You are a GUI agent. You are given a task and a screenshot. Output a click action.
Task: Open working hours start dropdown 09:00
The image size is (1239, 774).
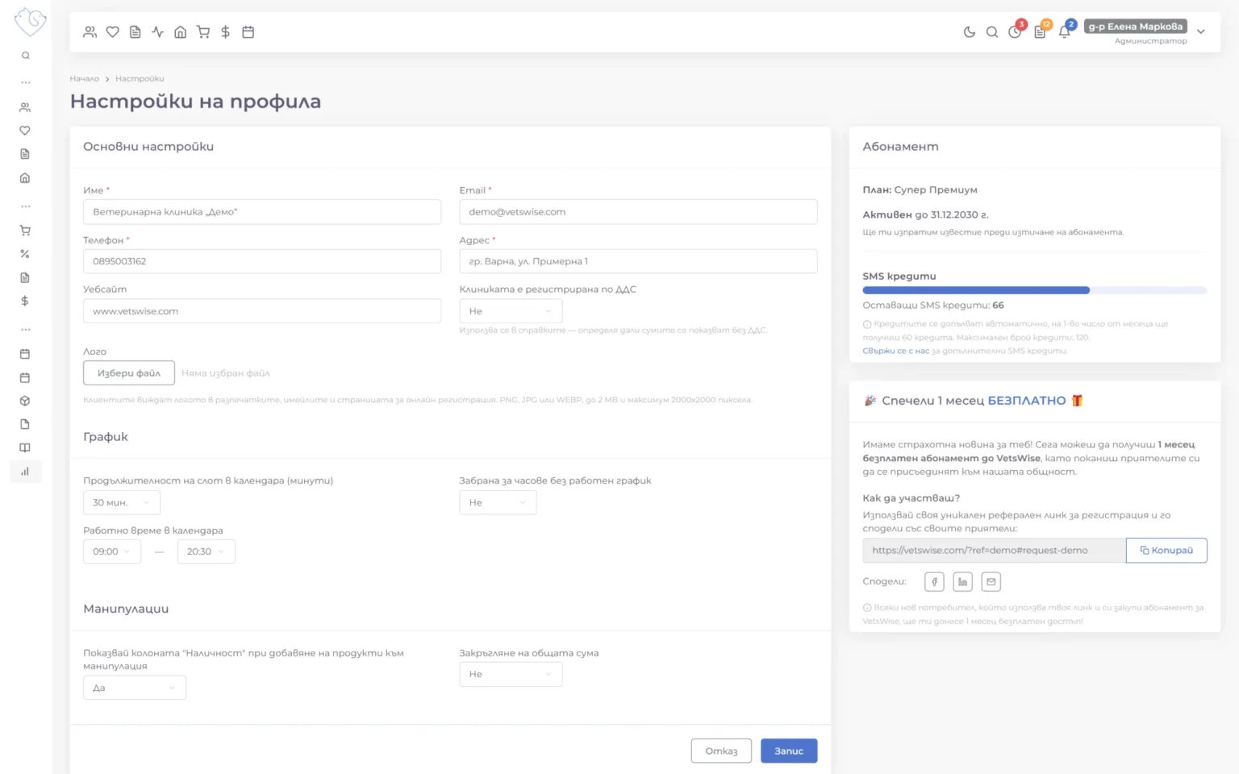112,551
